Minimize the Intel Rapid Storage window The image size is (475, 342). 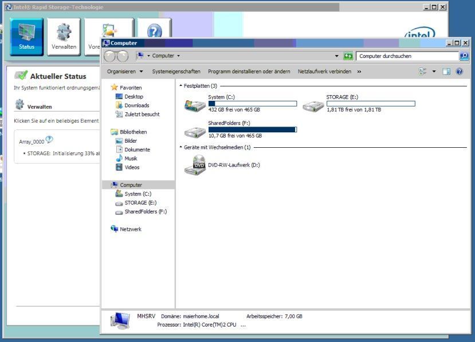pos(426,7)
